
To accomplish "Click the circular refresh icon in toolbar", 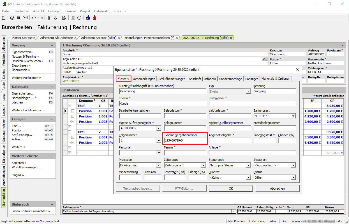I will pos(79,18).
